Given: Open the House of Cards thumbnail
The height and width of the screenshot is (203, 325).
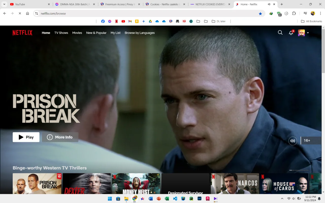Looking at the screenshot, I should pyautogui.click(x=284, y=184).
